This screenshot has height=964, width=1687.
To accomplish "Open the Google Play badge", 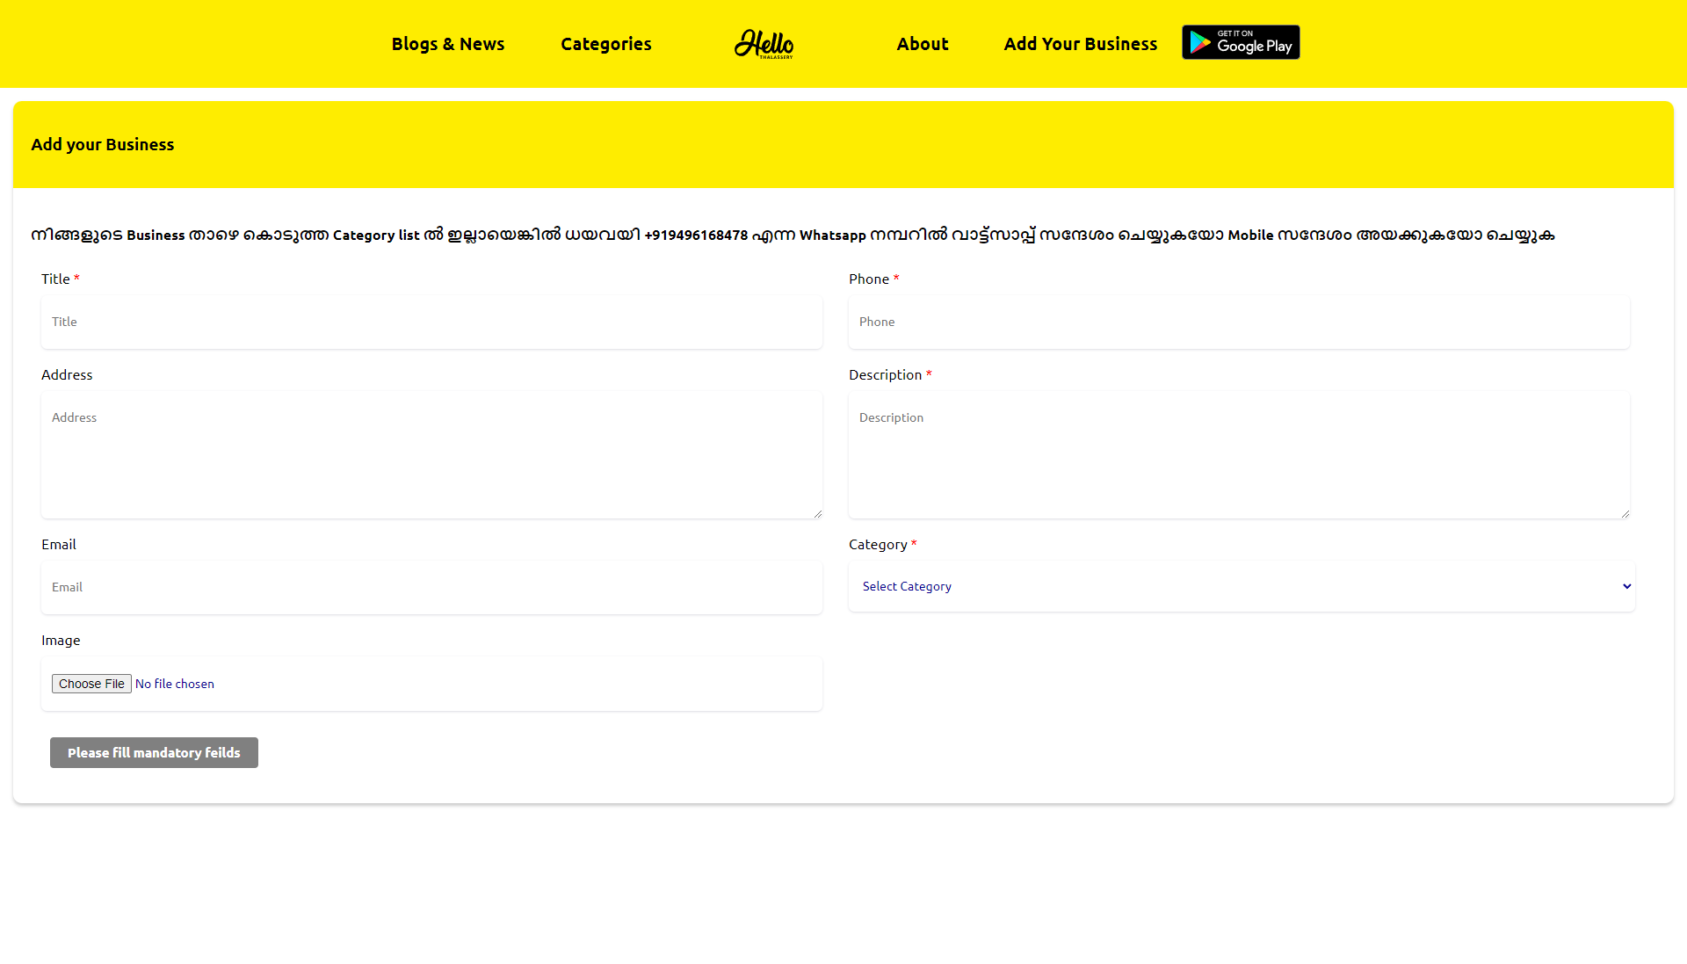I will (x=1240, y=42).
